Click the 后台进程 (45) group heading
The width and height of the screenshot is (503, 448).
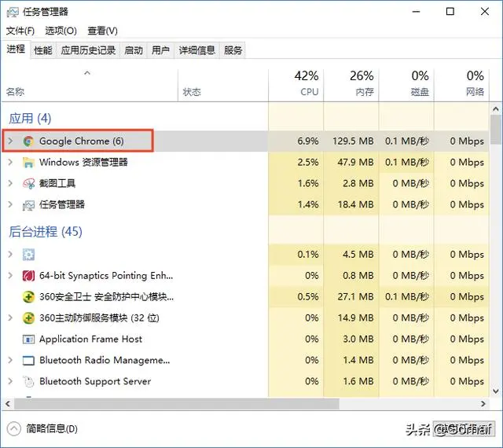click(46, 232)
